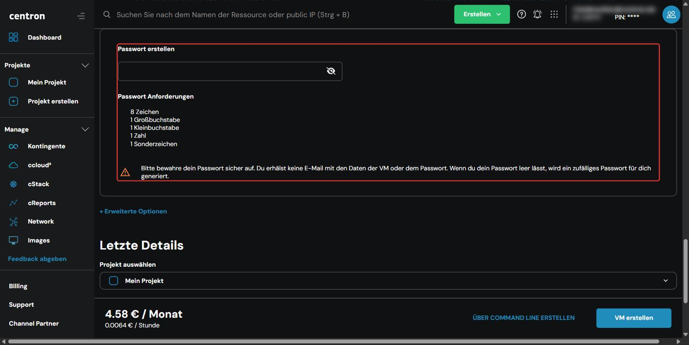Open Channel Partner in the sidebar
The image size is (689, 345).
pyautogui.click(x=33, y=323)
